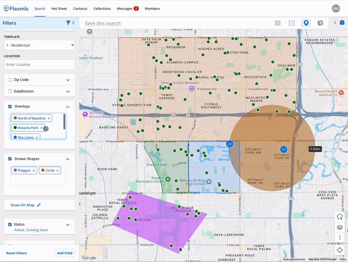Screen dimensions: 348x262
Task: Click the Reset Filters link
Action: [17, 253]
